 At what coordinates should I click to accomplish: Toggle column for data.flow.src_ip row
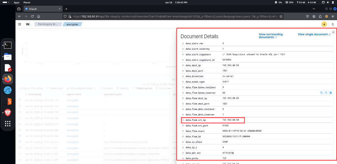point(183,120)
